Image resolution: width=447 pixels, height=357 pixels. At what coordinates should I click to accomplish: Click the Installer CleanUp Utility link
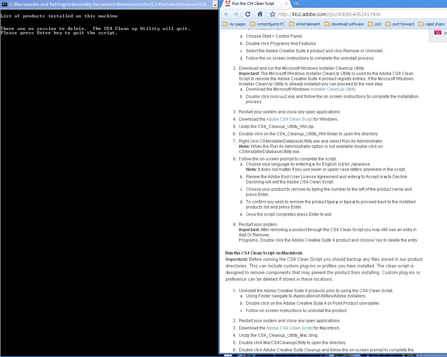pyautogui.click(x=332, y=89)
